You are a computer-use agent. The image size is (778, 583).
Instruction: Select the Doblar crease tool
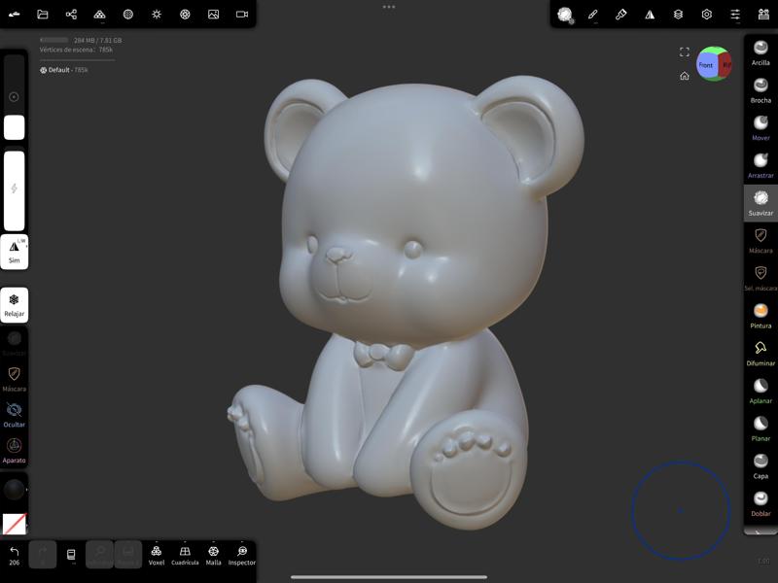(760, 504)
